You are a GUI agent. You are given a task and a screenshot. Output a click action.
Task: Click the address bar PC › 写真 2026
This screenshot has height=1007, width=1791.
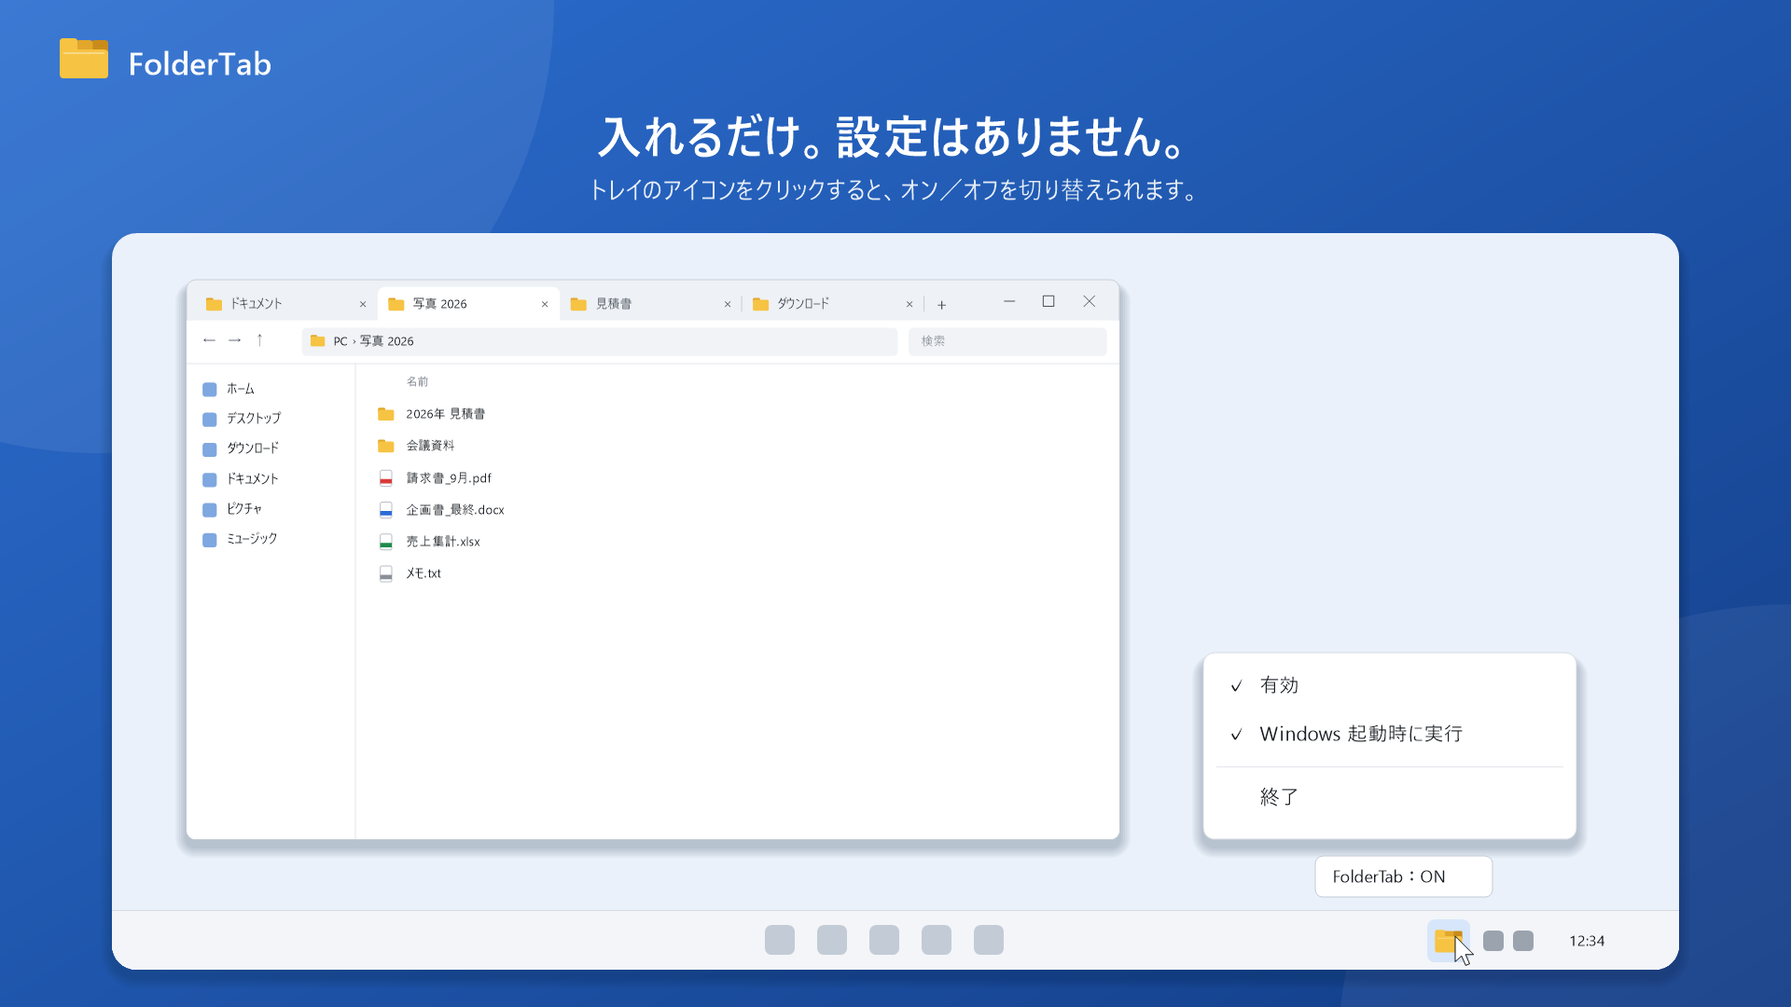pos(599,341)
